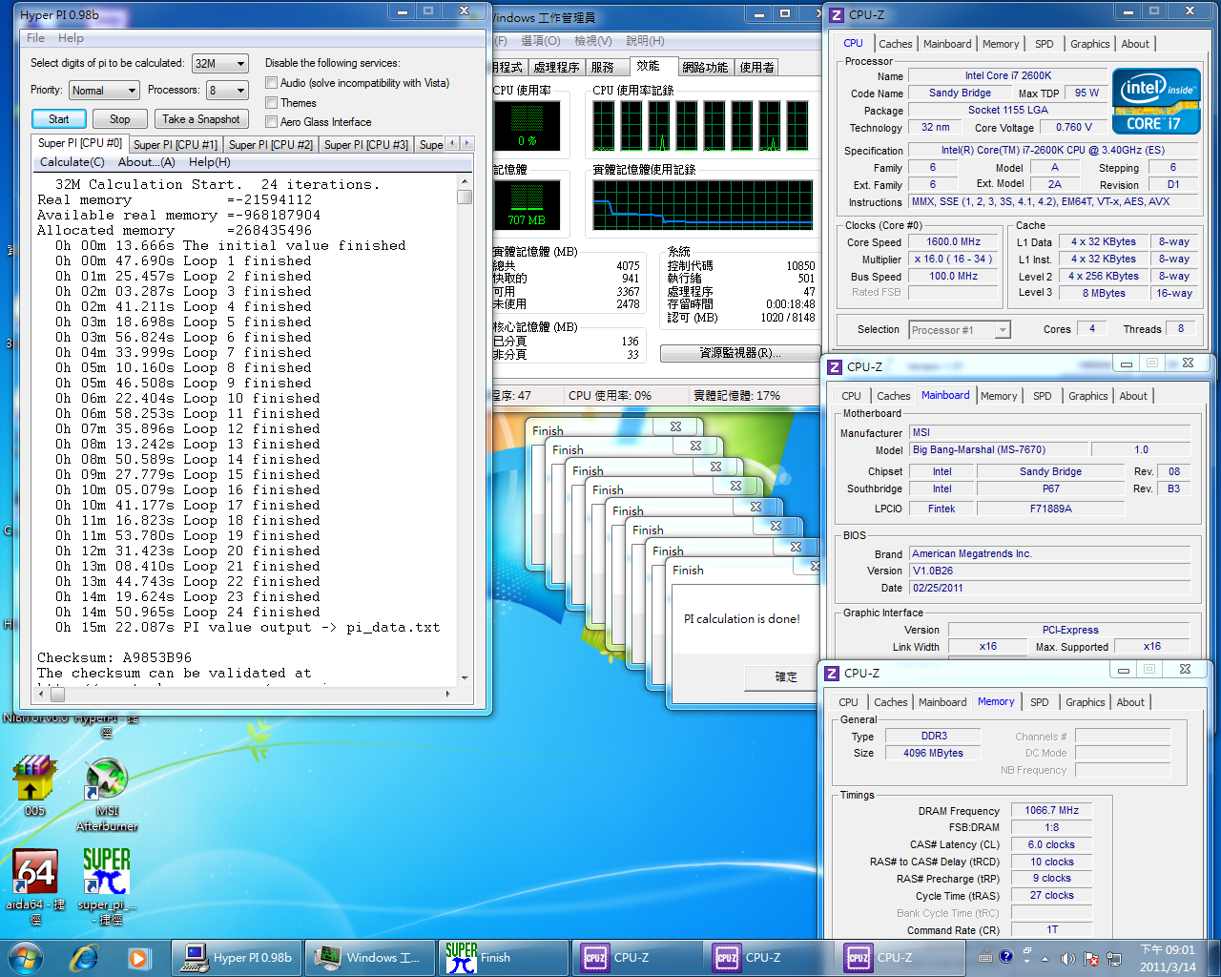Launch Internet Explorer from the taskbar

point(84,957)
